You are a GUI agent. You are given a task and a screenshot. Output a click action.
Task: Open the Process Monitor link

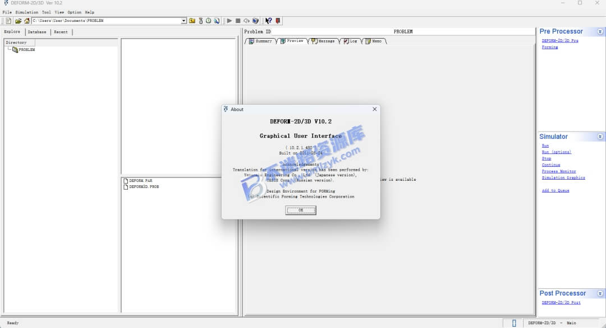point(559,171)
